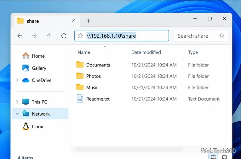
Task: Open a new File Explorer tab
Action: click(x=89, y=21)
